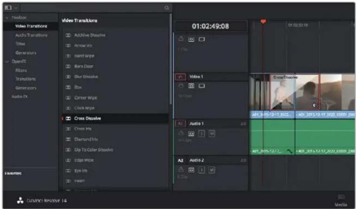Viewport: 356px width, 209px height.
Task: Lock the Audio 1 track
Action: [x=181, y=133]
